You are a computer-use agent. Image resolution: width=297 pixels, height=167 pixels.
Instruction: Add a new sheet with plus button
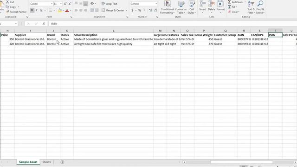[62, 162]
